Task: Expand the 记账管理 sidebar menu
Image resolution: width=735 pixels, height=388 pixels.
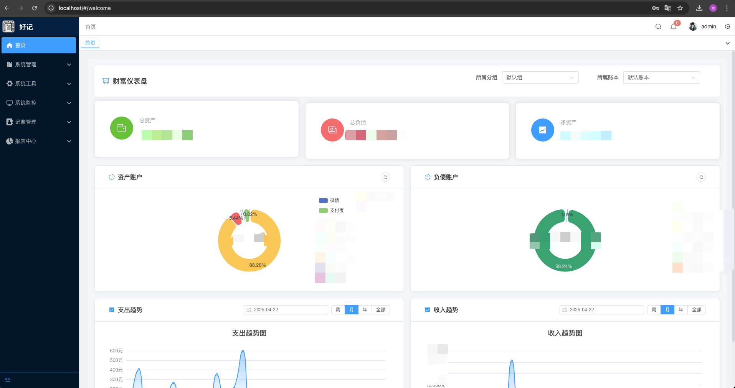Action: coord(39,122)
